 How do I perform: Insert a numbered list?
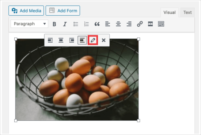(x=86, y=24)
